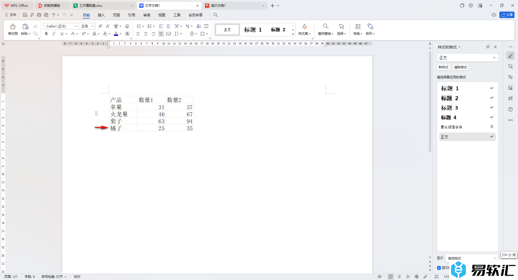Toggle justify alignment button
This screenshot has width=518, height=280.
tap(161, 34)
